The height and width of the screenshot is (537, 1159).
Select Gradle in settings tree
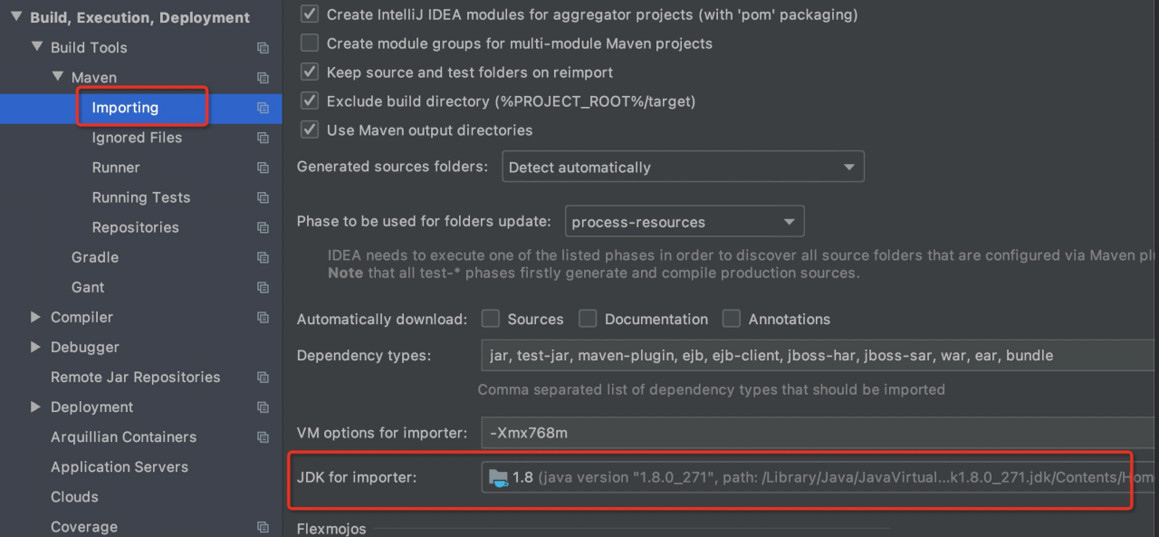95,257
